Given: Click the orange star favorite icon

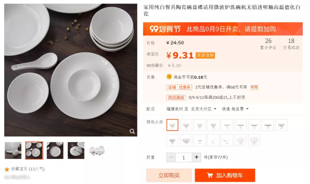Looking at the screenshot, I should tap(7, 169).
